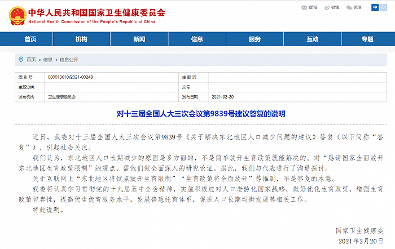395x249 pixels.
Task: Select 新闻 in the navigation bar
Action: [x=139, y=39]
